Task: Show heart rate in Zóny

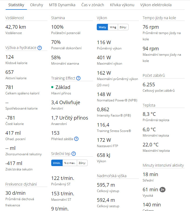Action: [82, 163]
